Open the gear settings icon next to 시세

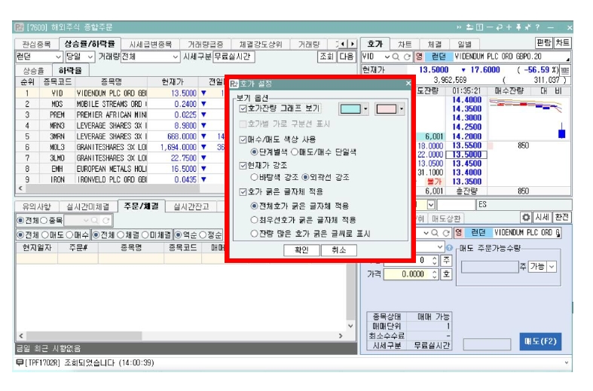(x=526, y=218)
